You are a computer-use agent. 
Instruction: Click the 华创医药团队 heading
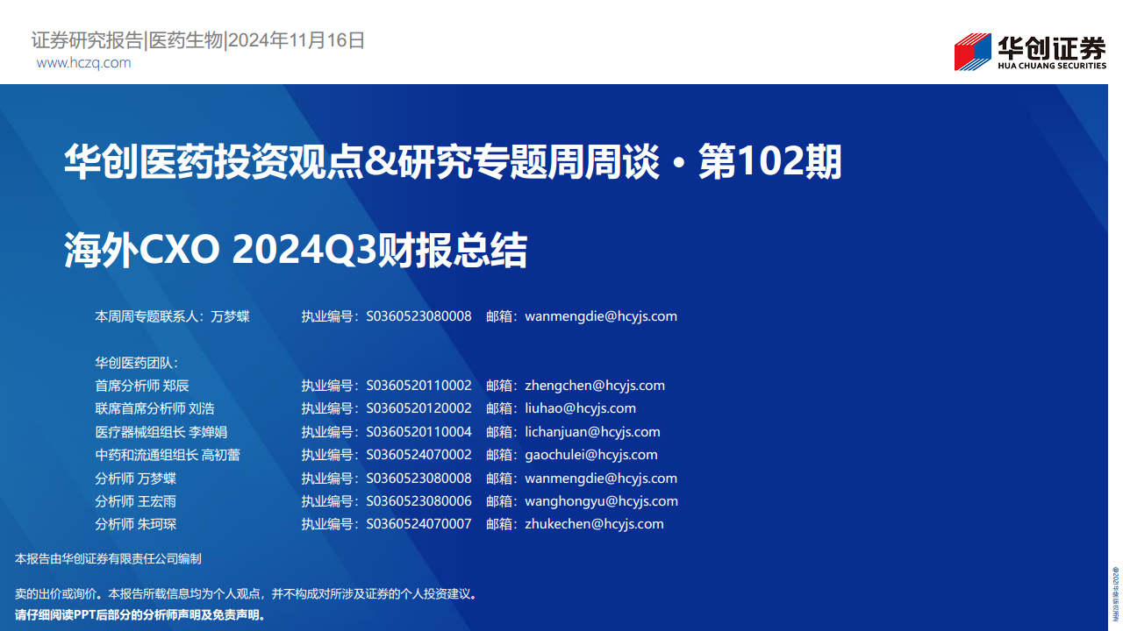136,363
